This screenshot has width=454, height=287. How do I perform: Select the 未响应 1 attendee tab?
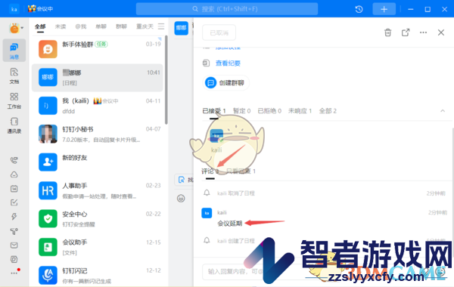(300, 111)
